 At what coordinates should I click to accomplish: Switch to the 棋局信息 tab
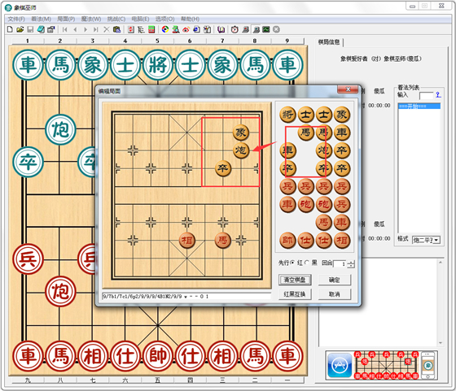329,42
